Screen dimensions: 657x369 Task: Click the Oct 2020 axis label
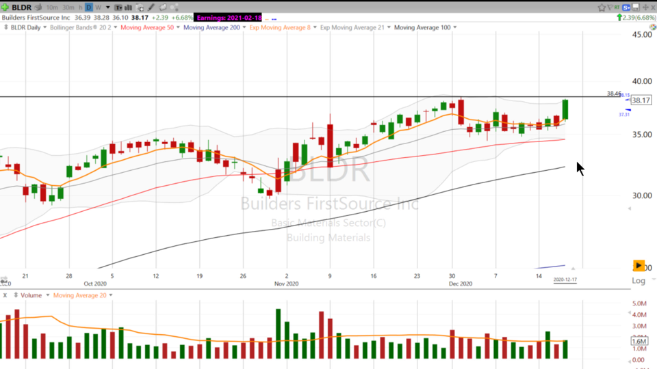click(x=95, y=284)
